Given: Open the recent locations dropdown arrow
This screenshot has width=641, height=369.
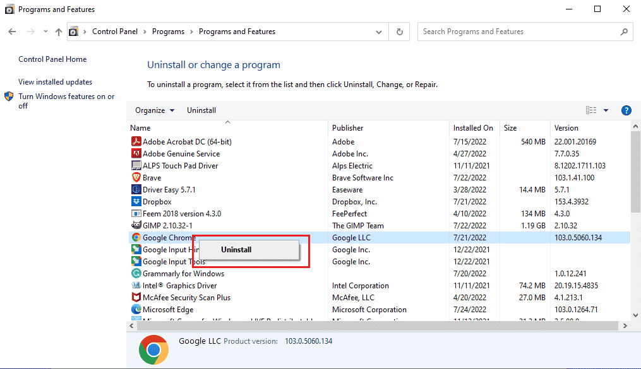Looking at the screenshot, I should click(x=45, y=32).
